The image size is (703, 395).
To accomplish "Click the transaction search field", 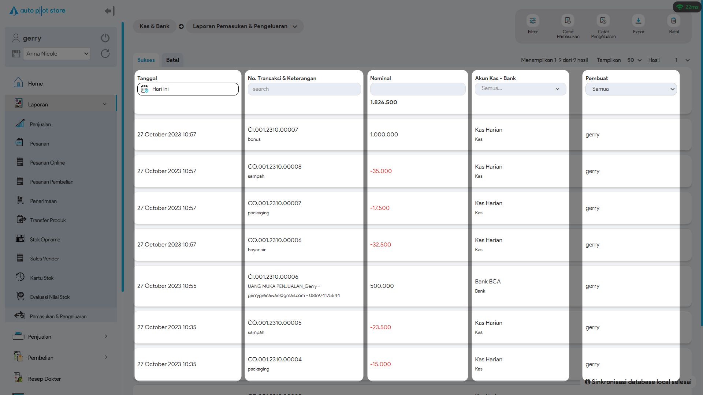I will (304, 89).
